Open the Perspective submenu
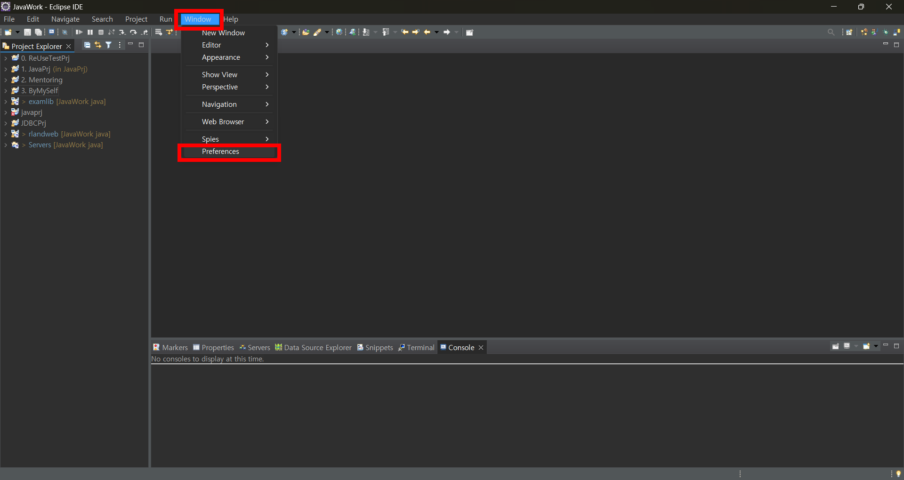904x480 pixels. (229, 87)
